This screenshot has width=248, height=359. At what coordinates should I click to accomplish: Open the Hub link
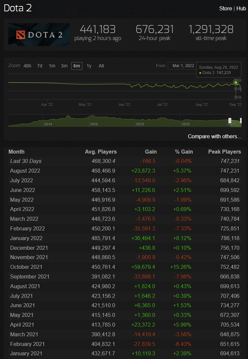[241, 8]
